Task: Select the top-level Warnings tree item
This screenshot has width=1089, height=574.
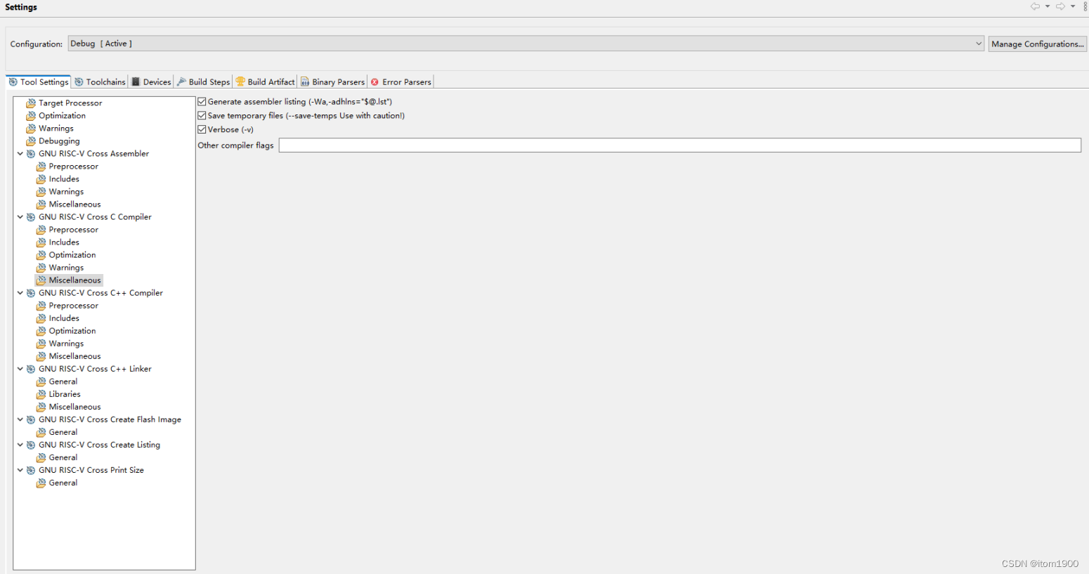Action: [56, 129]
